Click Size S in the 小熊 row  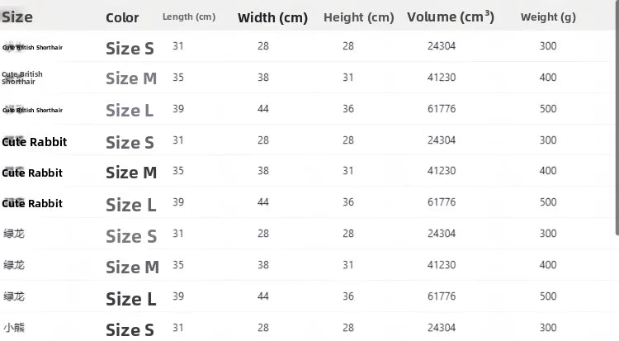pyautogui.click(x=130, y=330)
